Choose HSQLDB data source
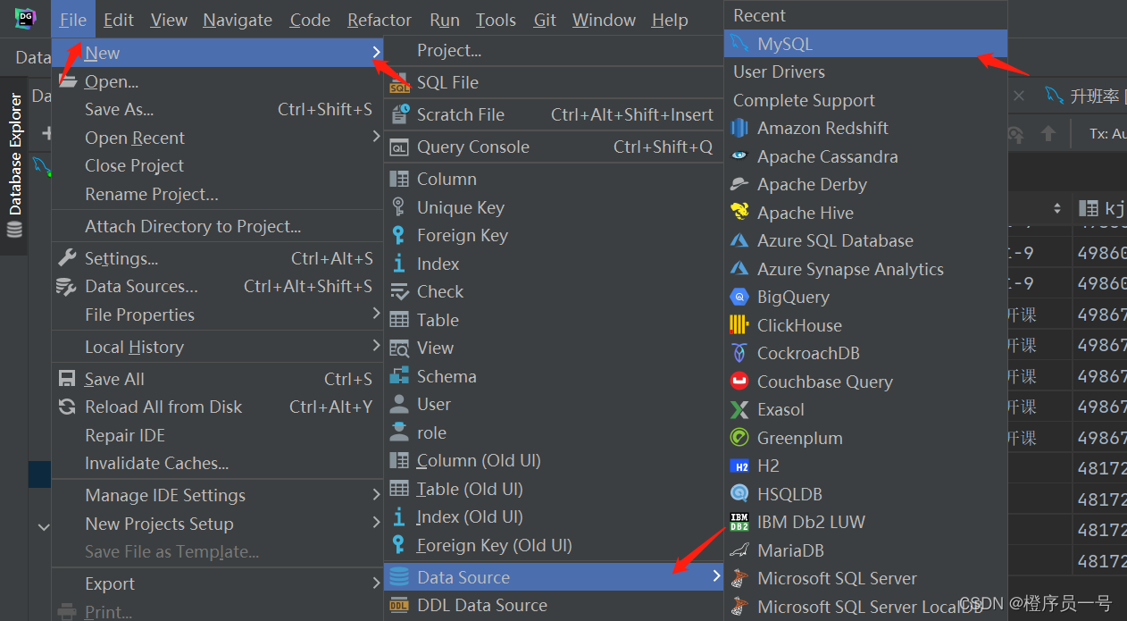 click(865, 494)
